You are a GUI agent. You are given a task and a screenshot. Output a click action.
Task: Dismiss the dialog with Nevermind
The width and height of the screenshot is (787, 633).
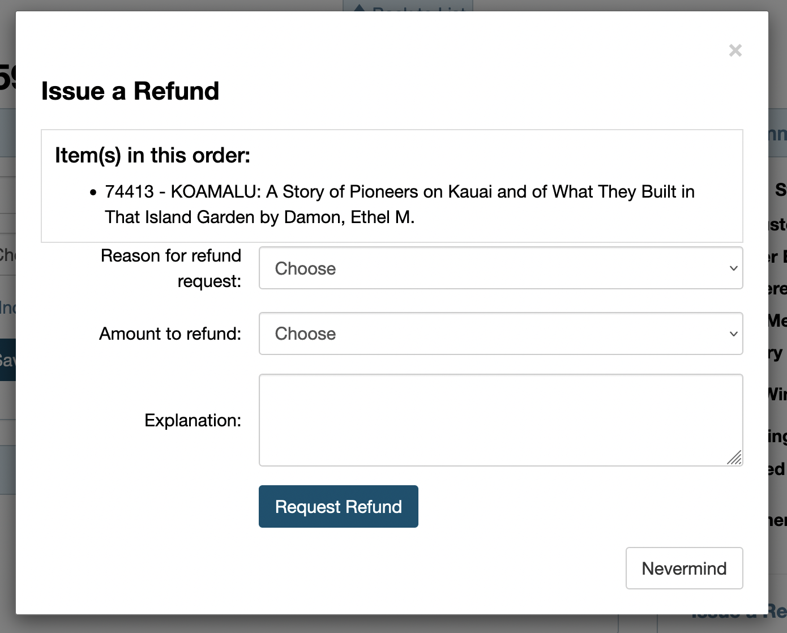coord(684,568)
